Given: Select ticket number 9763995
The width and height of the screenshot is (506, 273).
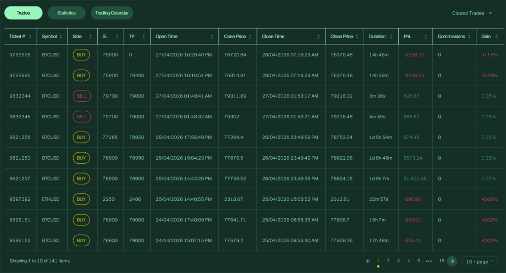Looking at the screenshot, I should [20, 75].
